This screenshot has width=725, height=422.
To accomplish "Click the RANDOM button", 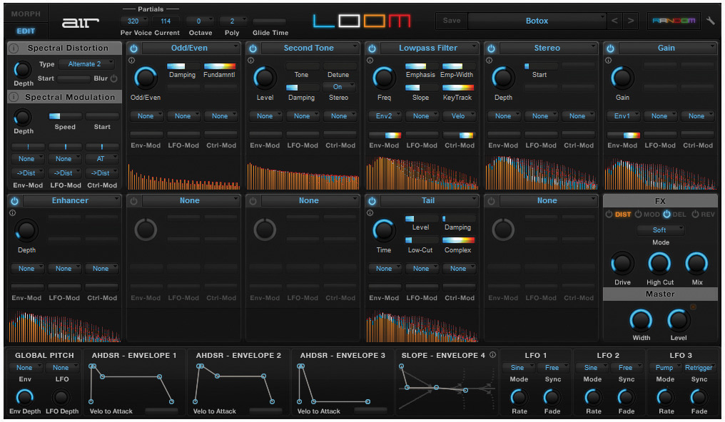I will 674,21.
